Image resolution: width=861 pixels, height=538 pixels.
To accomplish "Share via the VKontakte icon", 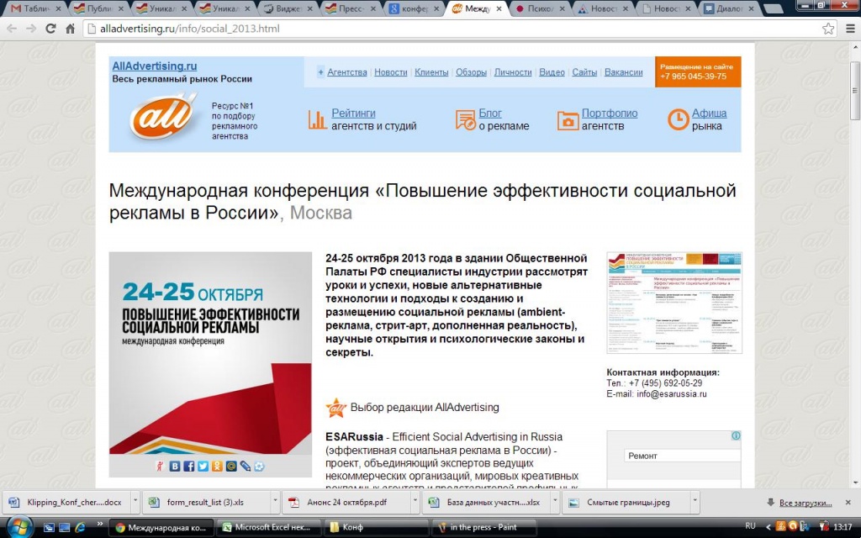I will pos(175,466).
